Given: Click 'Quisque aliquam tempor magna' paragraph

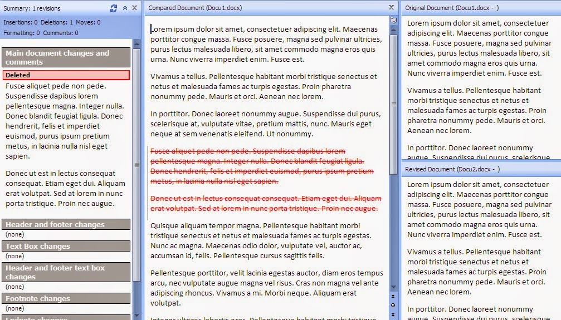Looking at the screenshot, I should [x=261, y=240].
